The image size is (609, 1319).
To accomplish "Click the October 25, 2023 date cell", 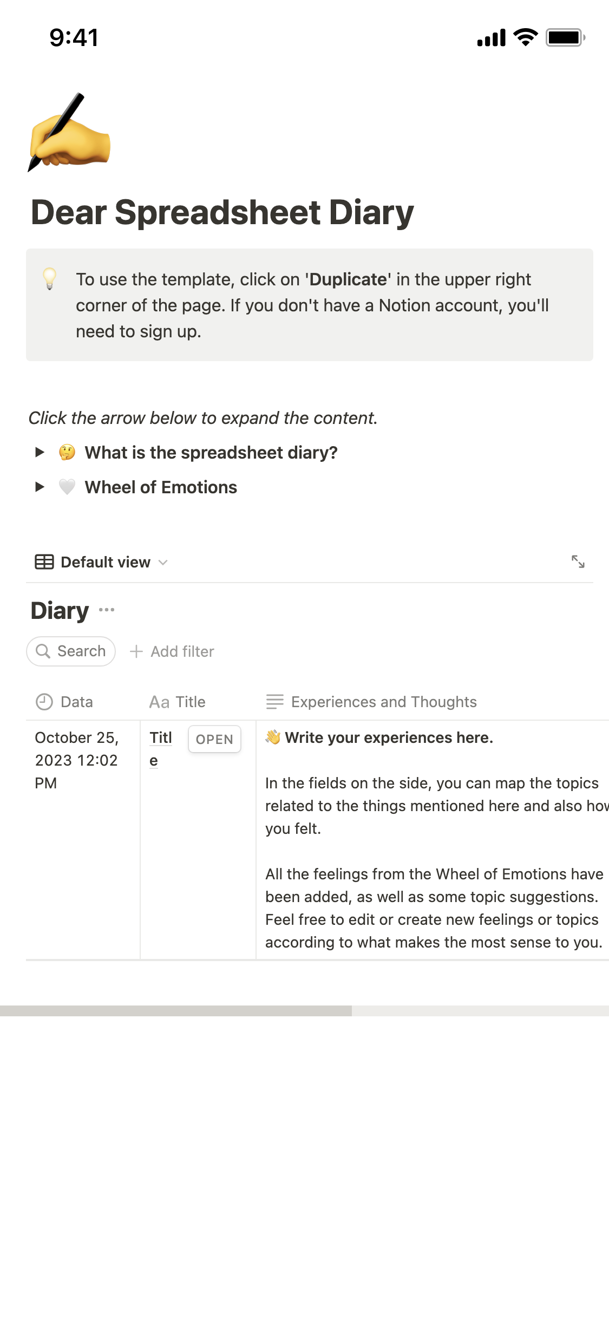I will pos(76,760).
